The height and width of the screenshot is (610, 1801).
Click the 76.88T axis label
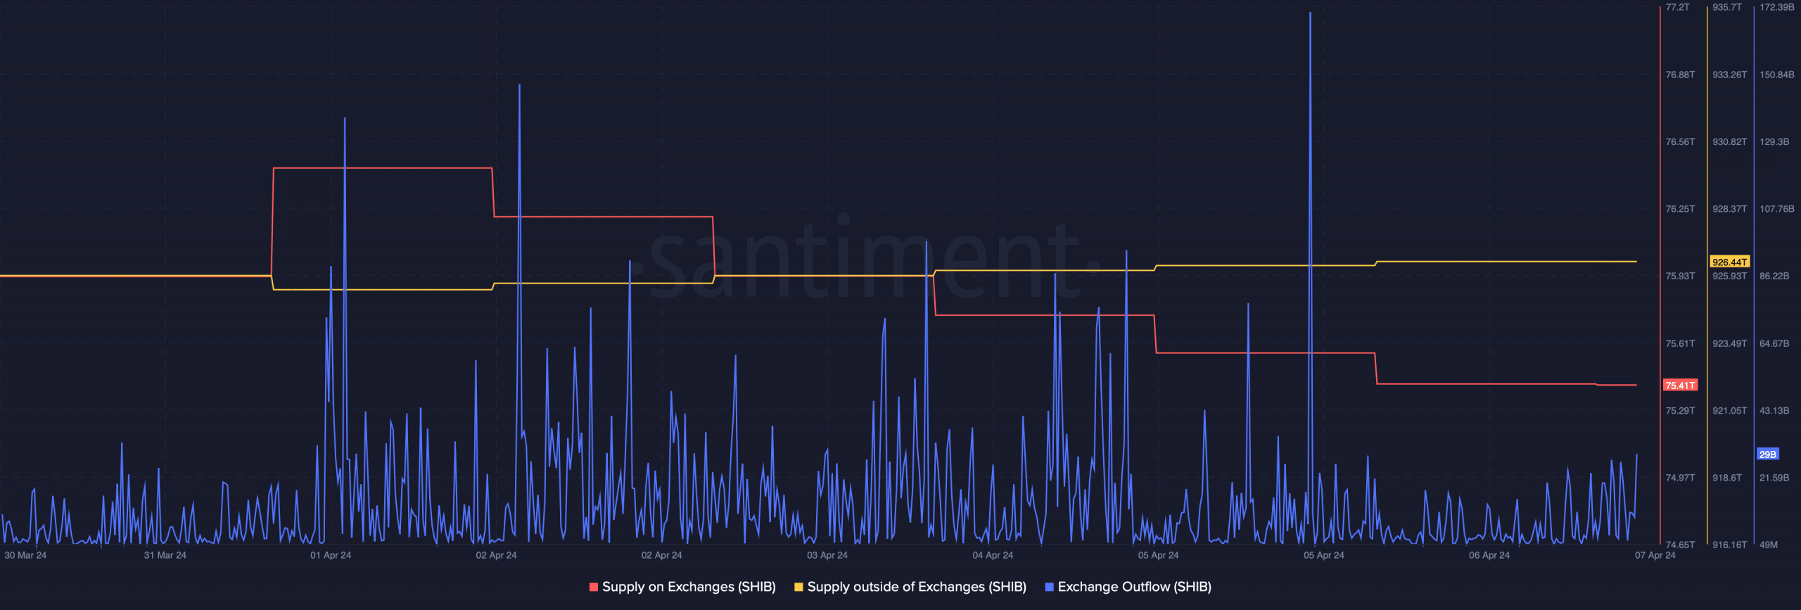(1680, 75)
